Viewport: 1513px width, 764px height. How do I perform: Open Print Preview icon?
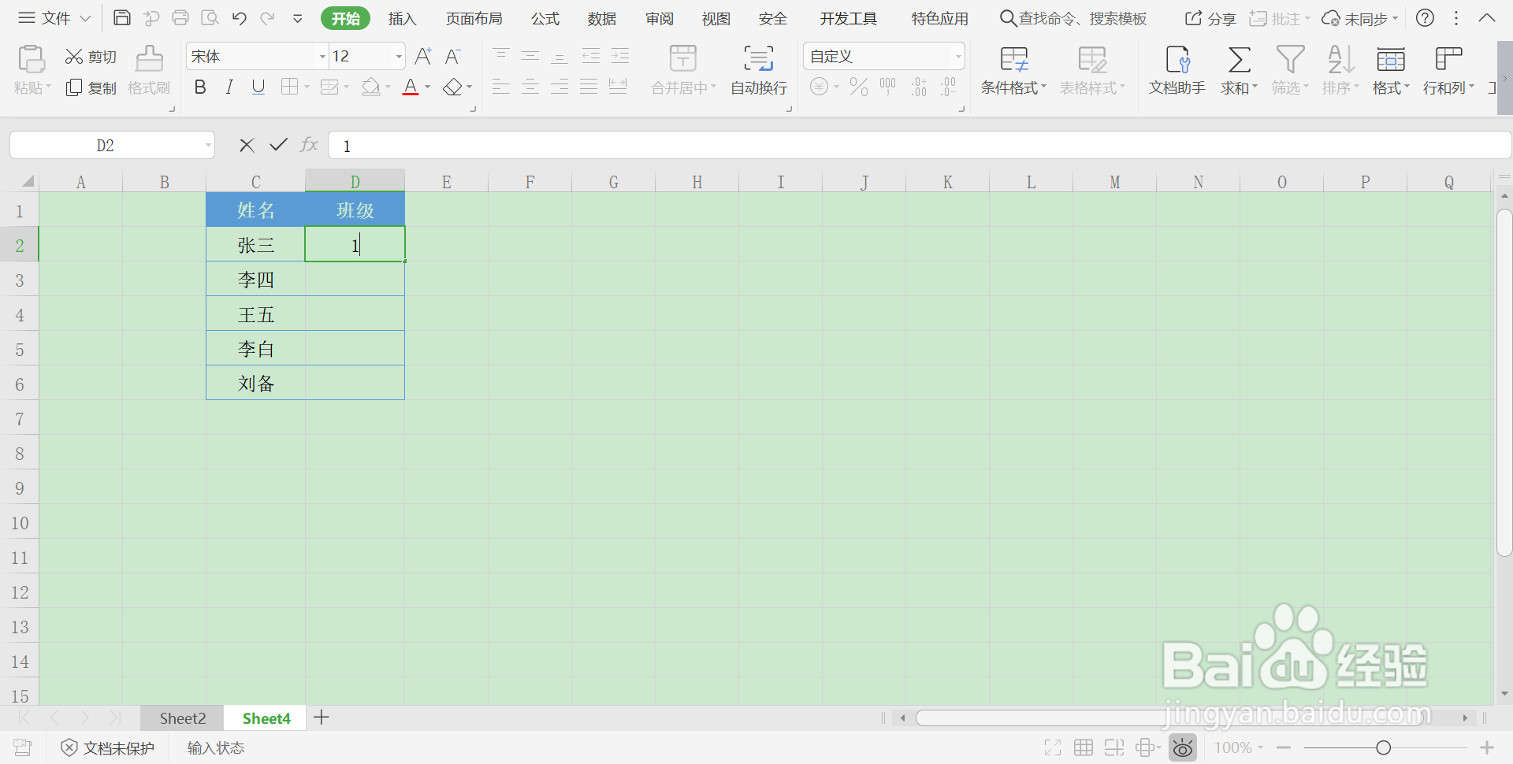pyautogui.click(x=210, y=17)
